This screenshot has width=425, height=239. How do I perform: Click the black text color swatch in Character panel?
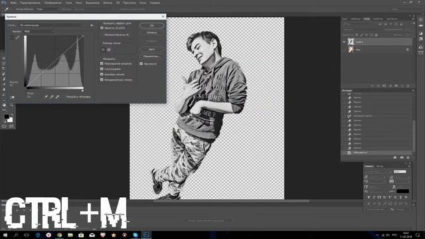tap(403, 191)
